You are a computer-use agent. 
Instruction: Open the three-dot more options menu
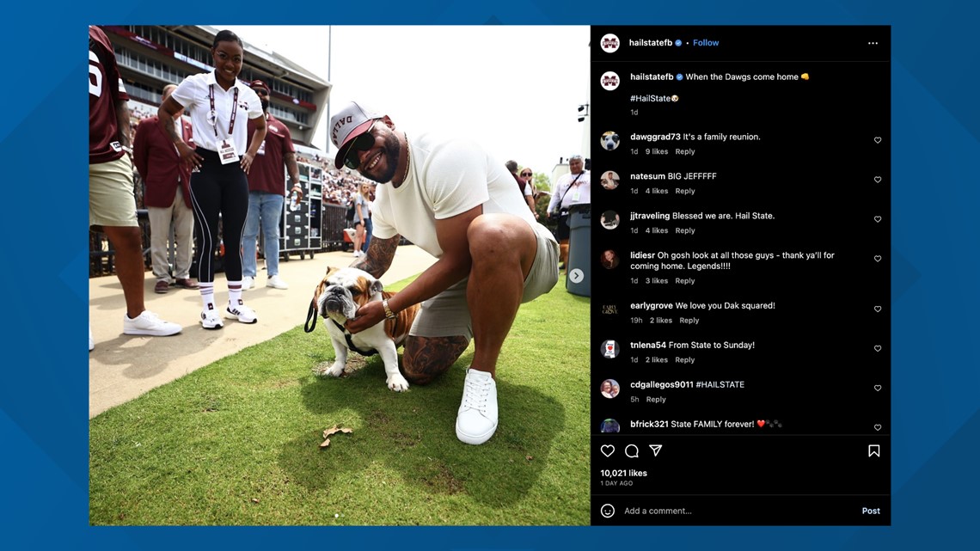(x=873, y=43)
